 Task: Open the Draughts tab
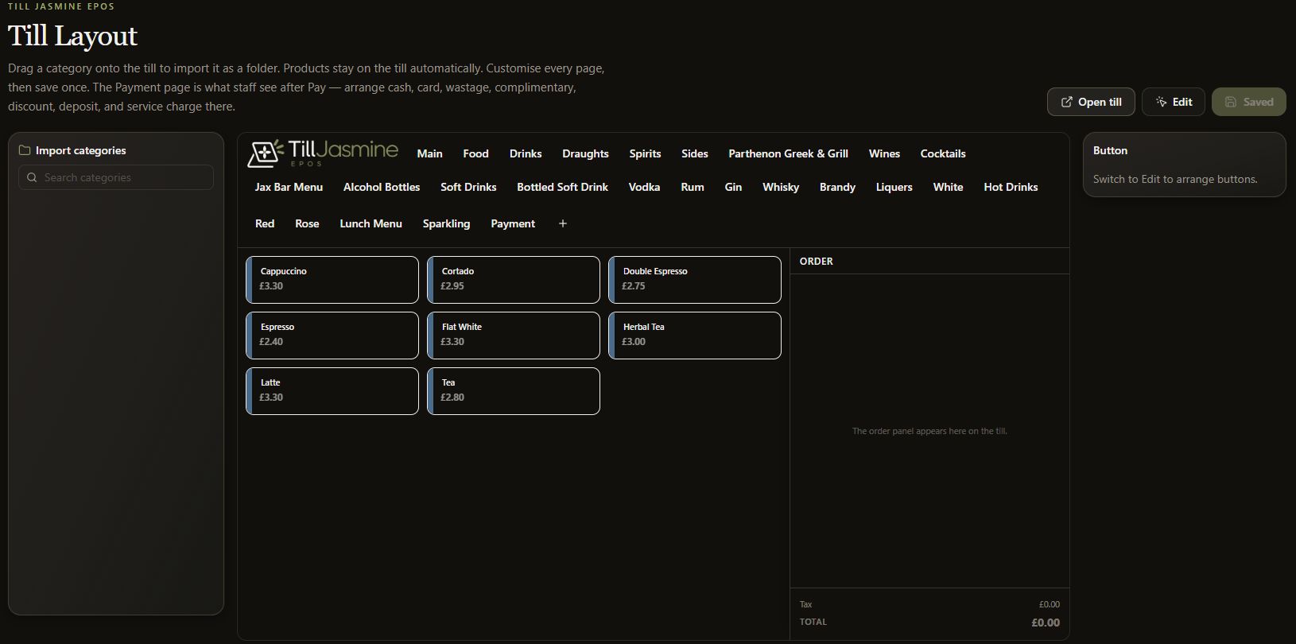tap(585, 153)
